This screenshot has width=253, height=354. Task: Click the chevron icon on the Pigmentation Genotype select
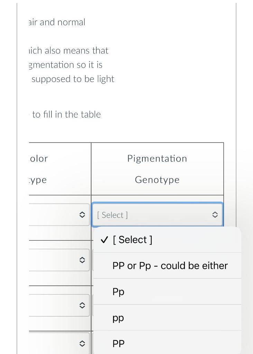(215, 215)
